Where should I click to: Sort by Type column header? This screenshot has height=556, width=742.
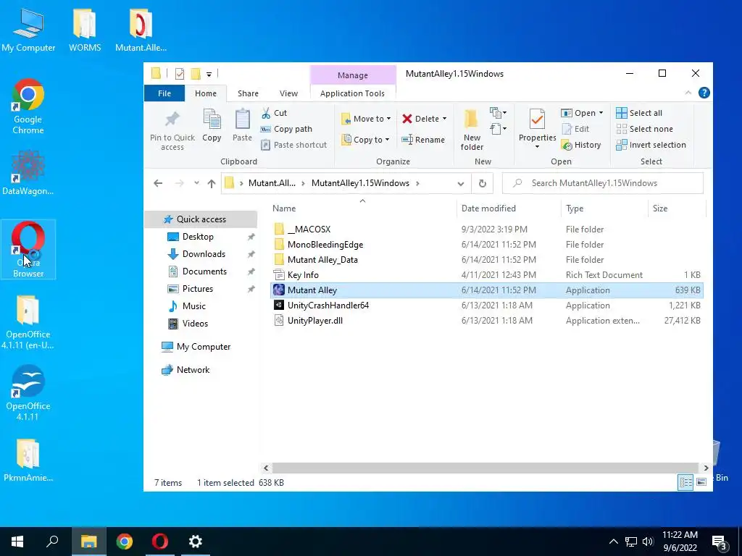pos(604,208)
